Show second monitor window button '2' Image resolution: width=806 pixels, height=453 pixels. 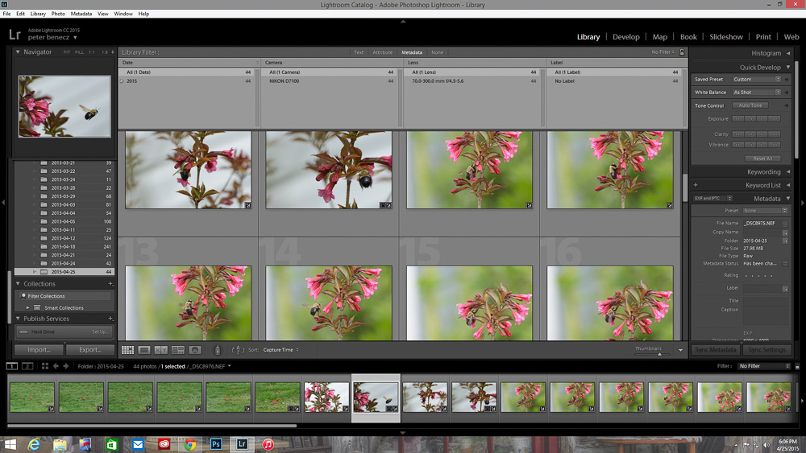(27, 366)
